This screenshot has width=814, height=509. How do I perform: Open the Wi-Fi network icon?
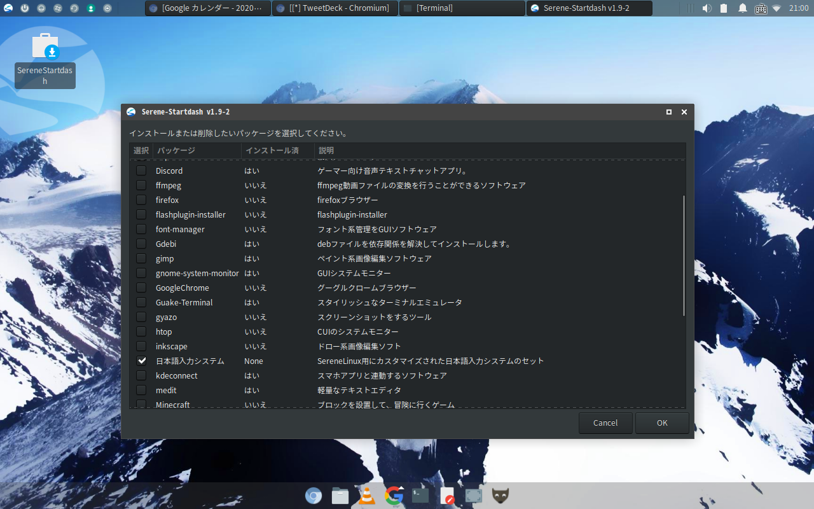point(777,8)
